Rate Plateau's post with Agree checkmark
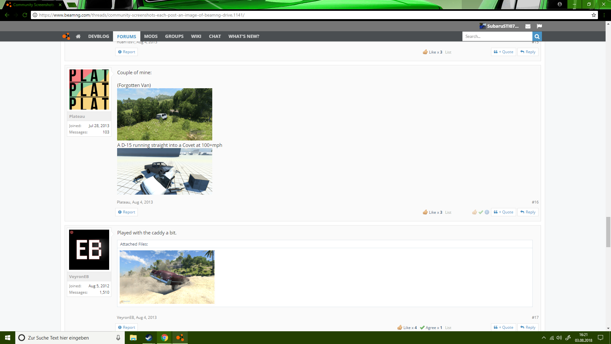Image resolution: width=611 pixels, height=344 pixels. coord(481,212)
